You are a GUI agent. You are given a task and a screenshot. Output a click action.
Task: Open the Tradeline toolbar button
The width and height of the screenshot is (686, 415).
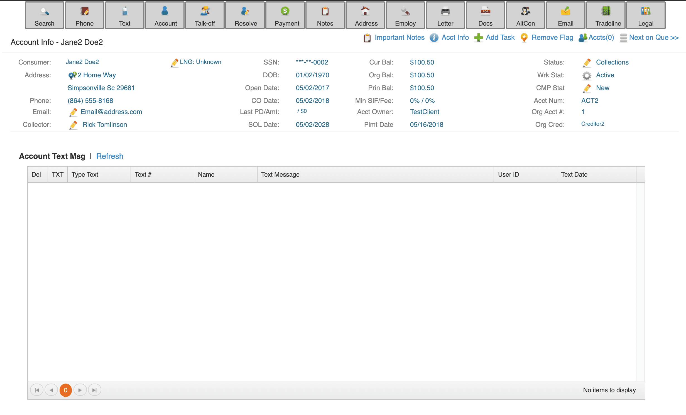pyautogui.click(x=606, y=16)
